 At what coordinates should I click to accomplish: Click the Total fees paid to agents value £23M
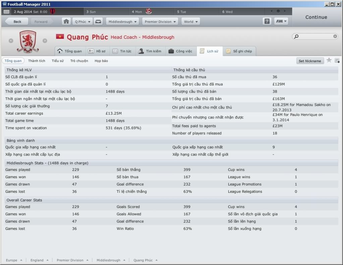point(277,126)
